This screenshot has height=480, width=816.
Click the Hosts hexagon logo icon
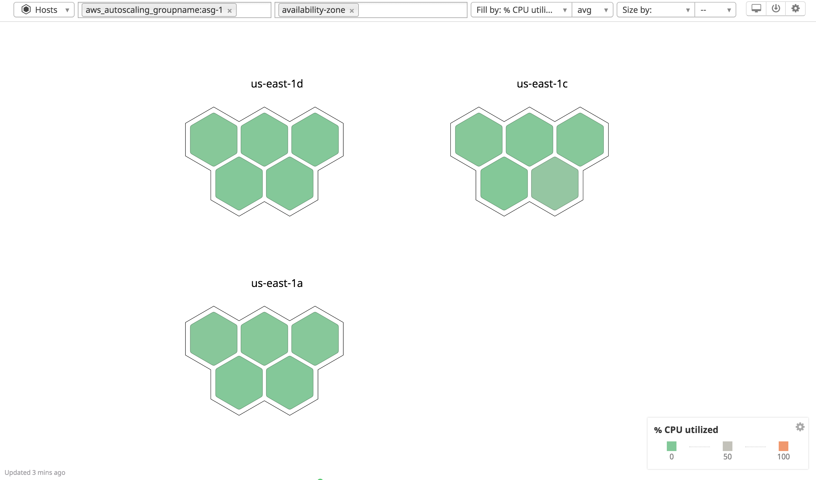(26, 9)
